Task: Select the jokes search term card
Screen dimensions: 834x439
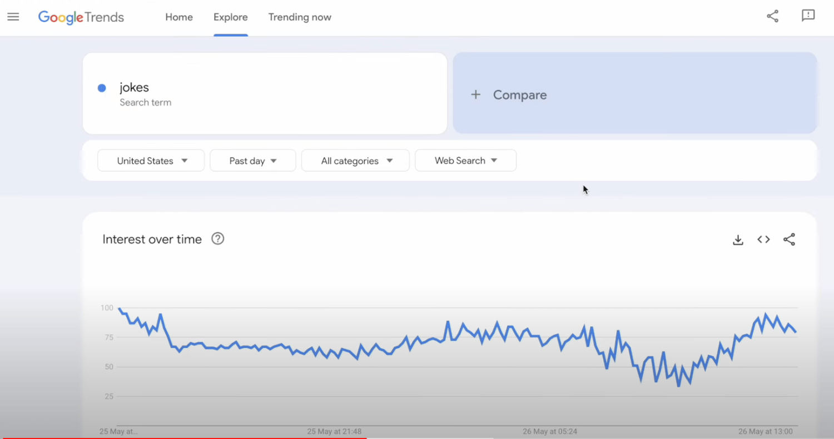Action: tap(265, 93)
